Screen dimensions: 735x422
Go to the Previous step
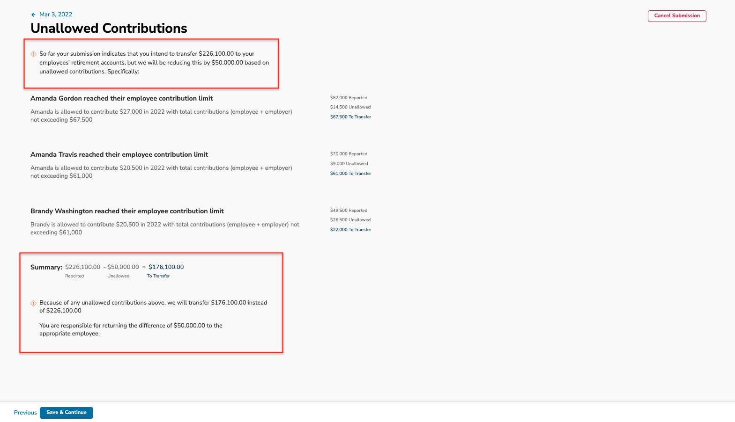pyautogui.click(x=25, y=413)
